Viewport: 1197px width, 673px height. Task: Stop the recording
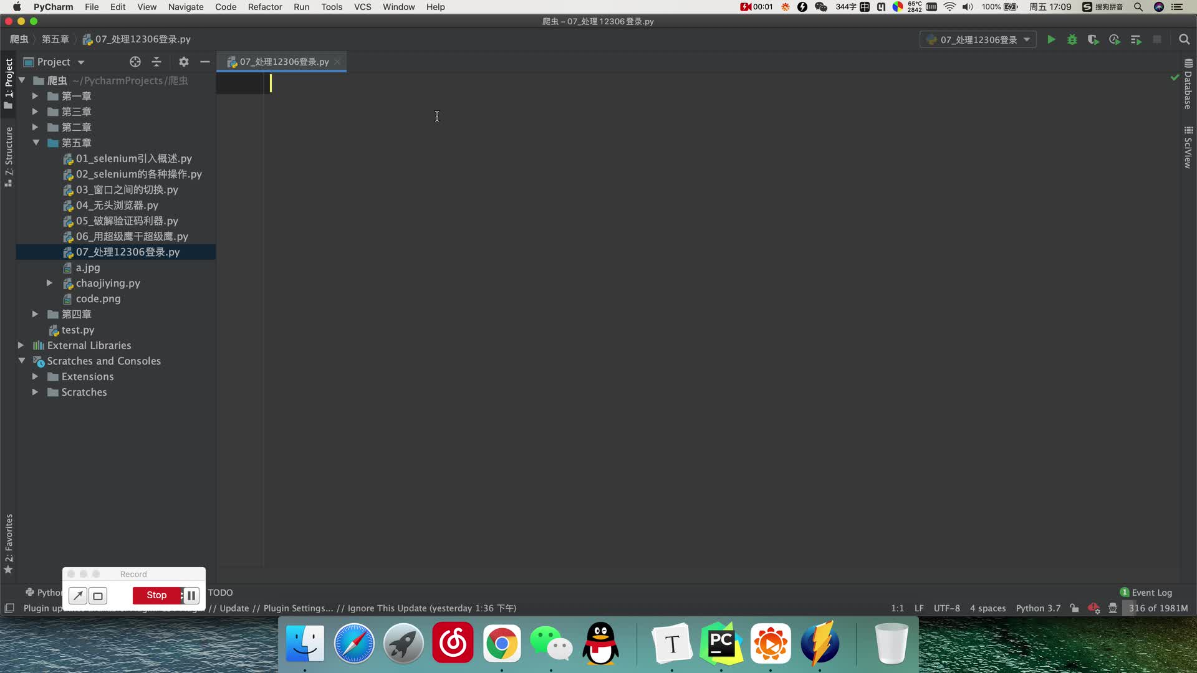point(156,596)
